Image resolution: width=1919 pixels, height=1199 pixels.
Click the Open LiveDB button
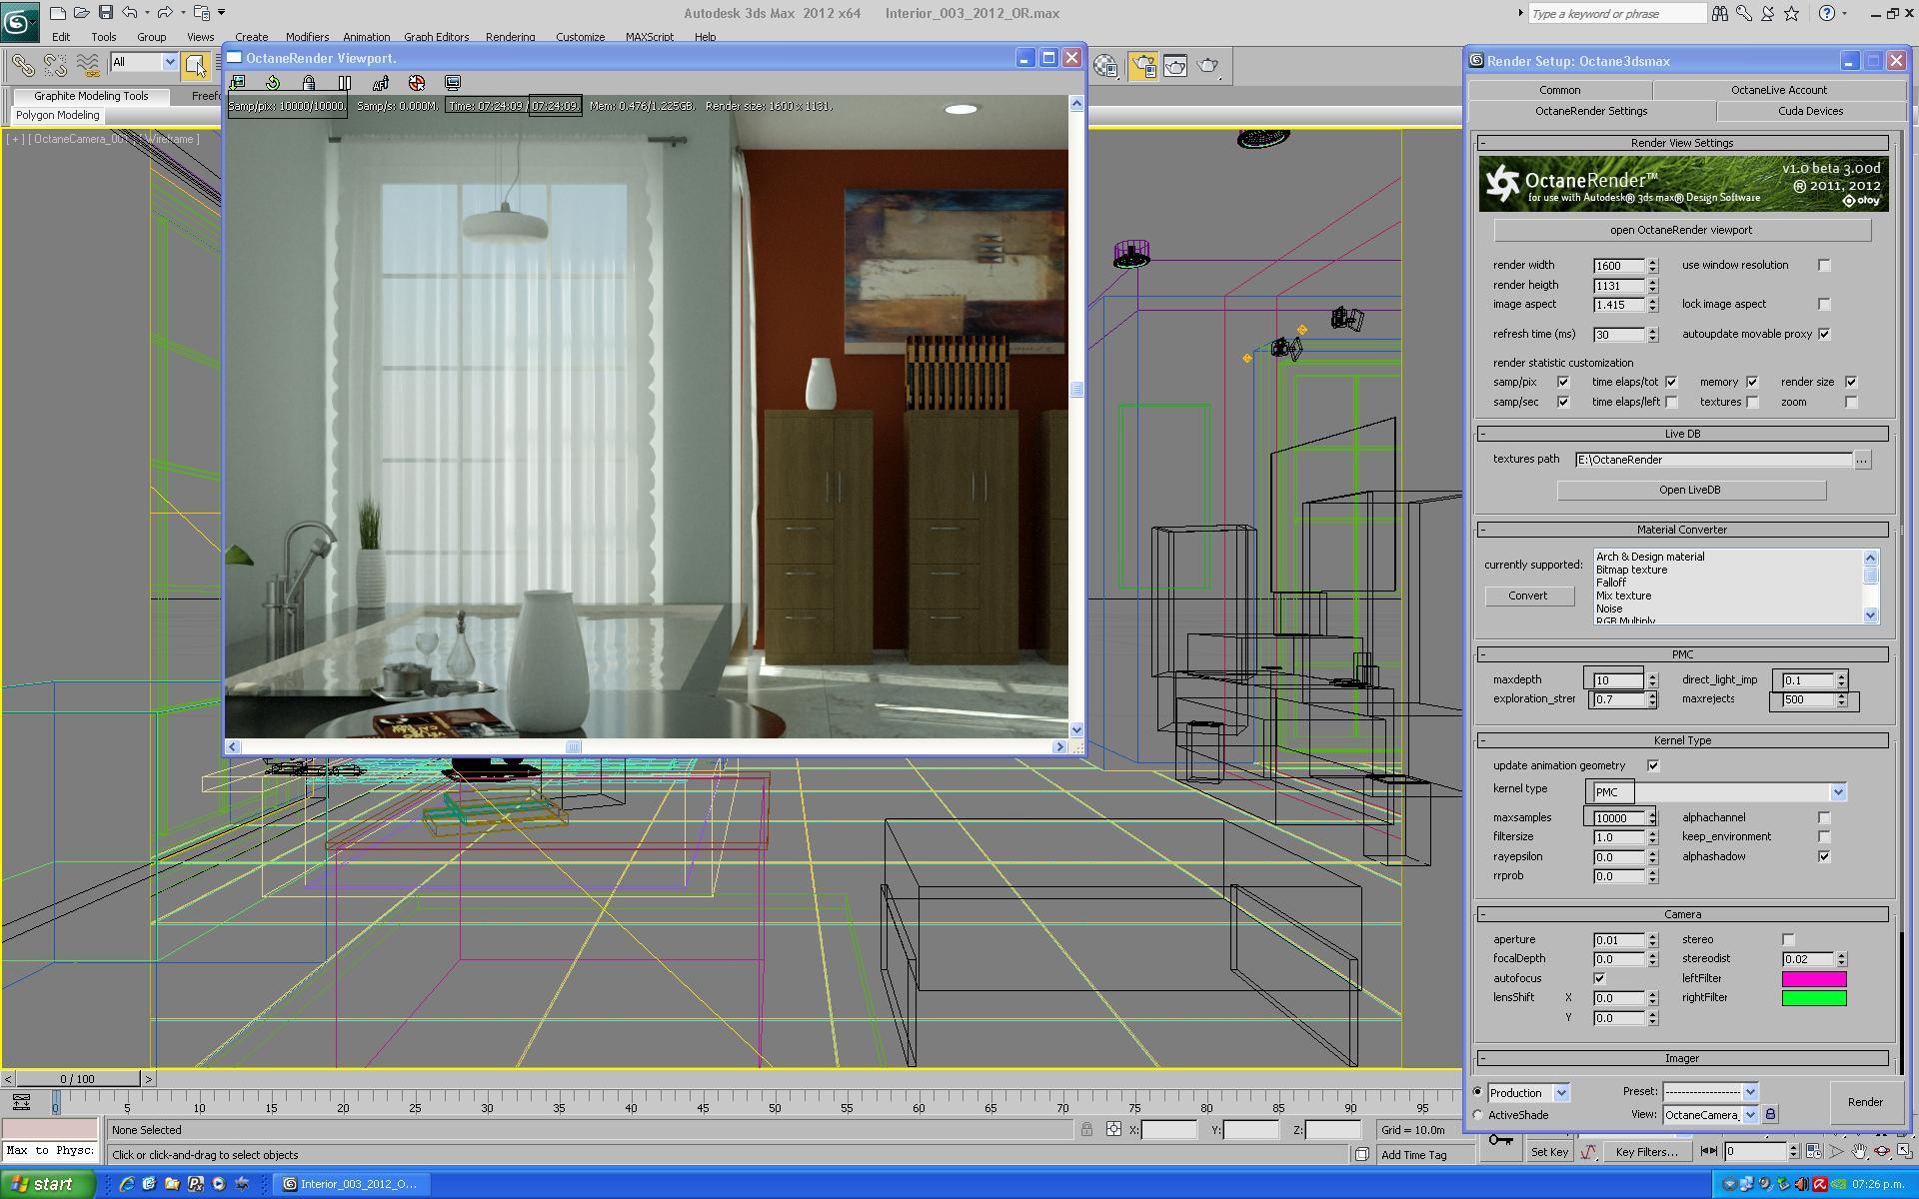tap(1690, 490)
